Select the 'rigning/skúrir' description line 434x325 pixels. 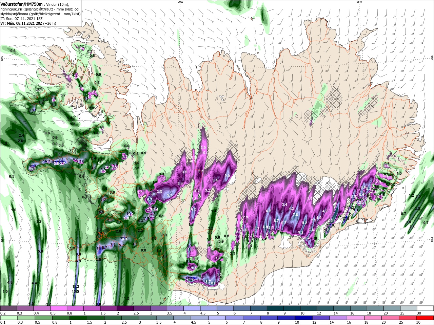tap(39, 9)
